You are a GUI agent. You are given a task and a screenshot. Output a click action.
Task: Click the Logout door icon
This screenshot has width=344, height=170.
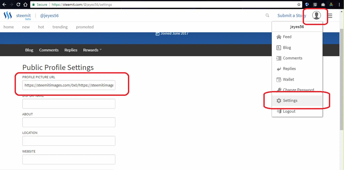point(279,111)
